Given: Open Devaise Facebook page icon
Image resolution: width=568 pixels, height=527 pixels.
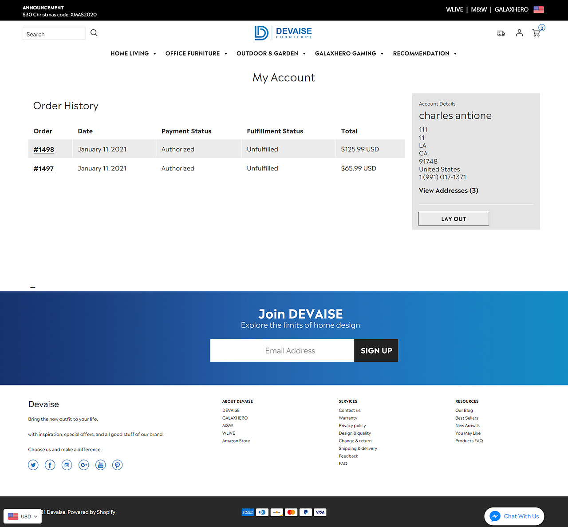Looking at the screenshot, I should pos(50,465).
